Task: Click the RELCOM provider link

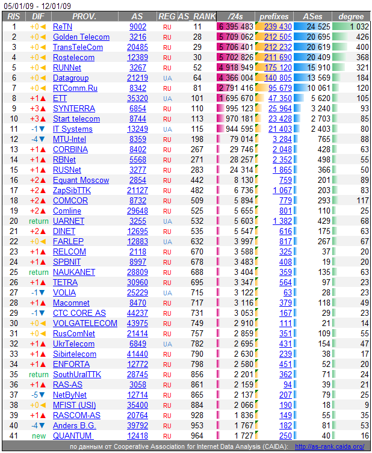Action: (x=69, y=252)
